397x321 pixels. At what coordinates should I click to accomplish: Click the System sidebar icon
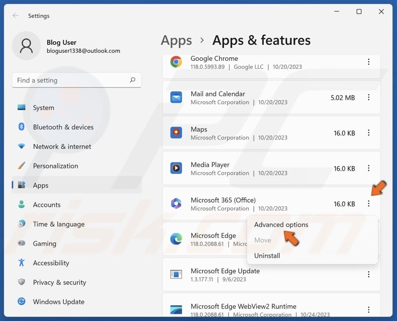click(x=22, y=108)
